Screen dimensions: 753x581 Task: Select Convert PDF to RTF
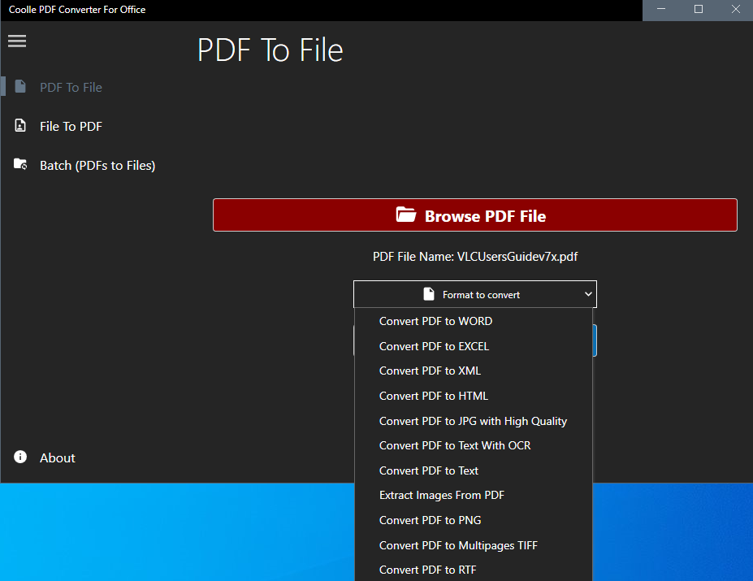click(474, 570)
